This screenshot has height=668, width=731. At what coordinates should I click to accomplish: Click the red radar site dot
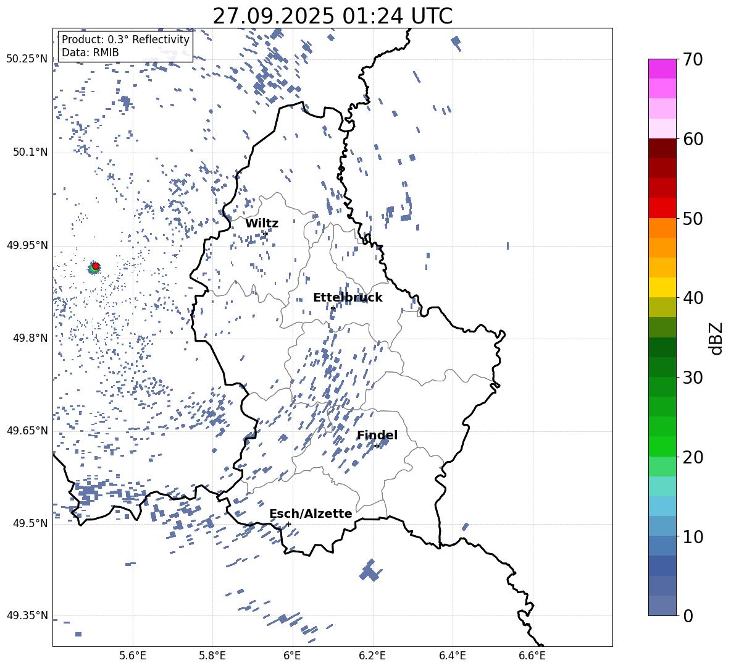click(96, 266)
